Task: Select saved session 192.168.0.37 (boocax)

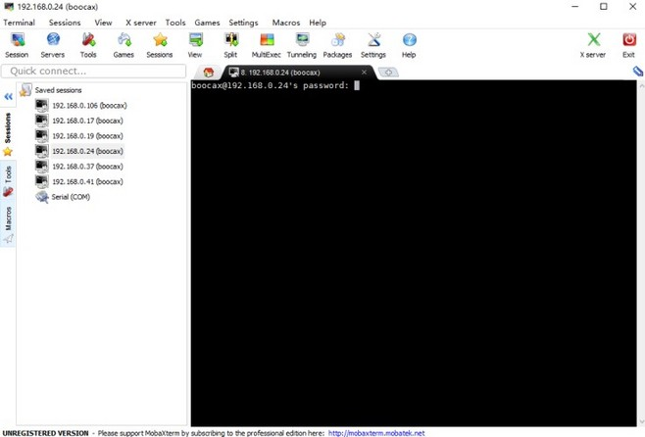Action: pyautogui.click(x=87, y=167)
